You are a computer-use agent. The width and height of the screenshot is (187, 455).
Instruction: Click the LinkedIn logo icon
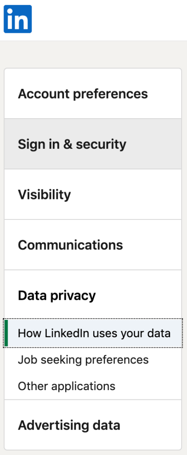click(18, 19)
